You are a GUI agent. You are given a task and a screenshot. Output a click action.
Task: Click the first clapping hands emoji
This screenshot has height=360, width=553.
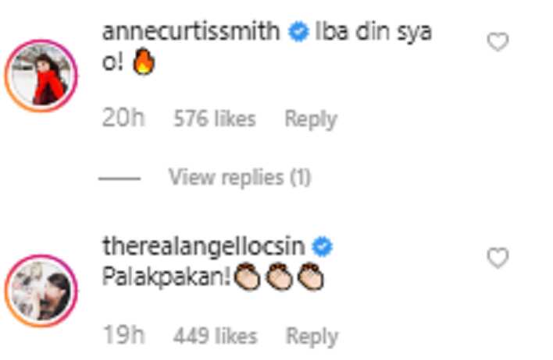point(248,277)
